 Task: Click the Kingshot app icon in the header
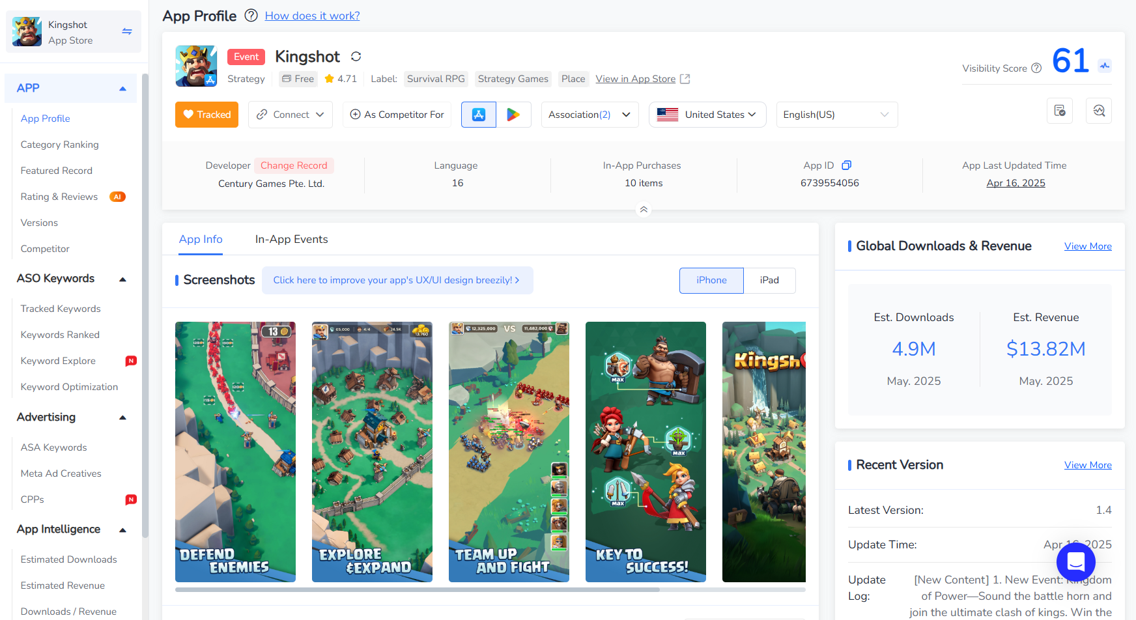[196, 66]
